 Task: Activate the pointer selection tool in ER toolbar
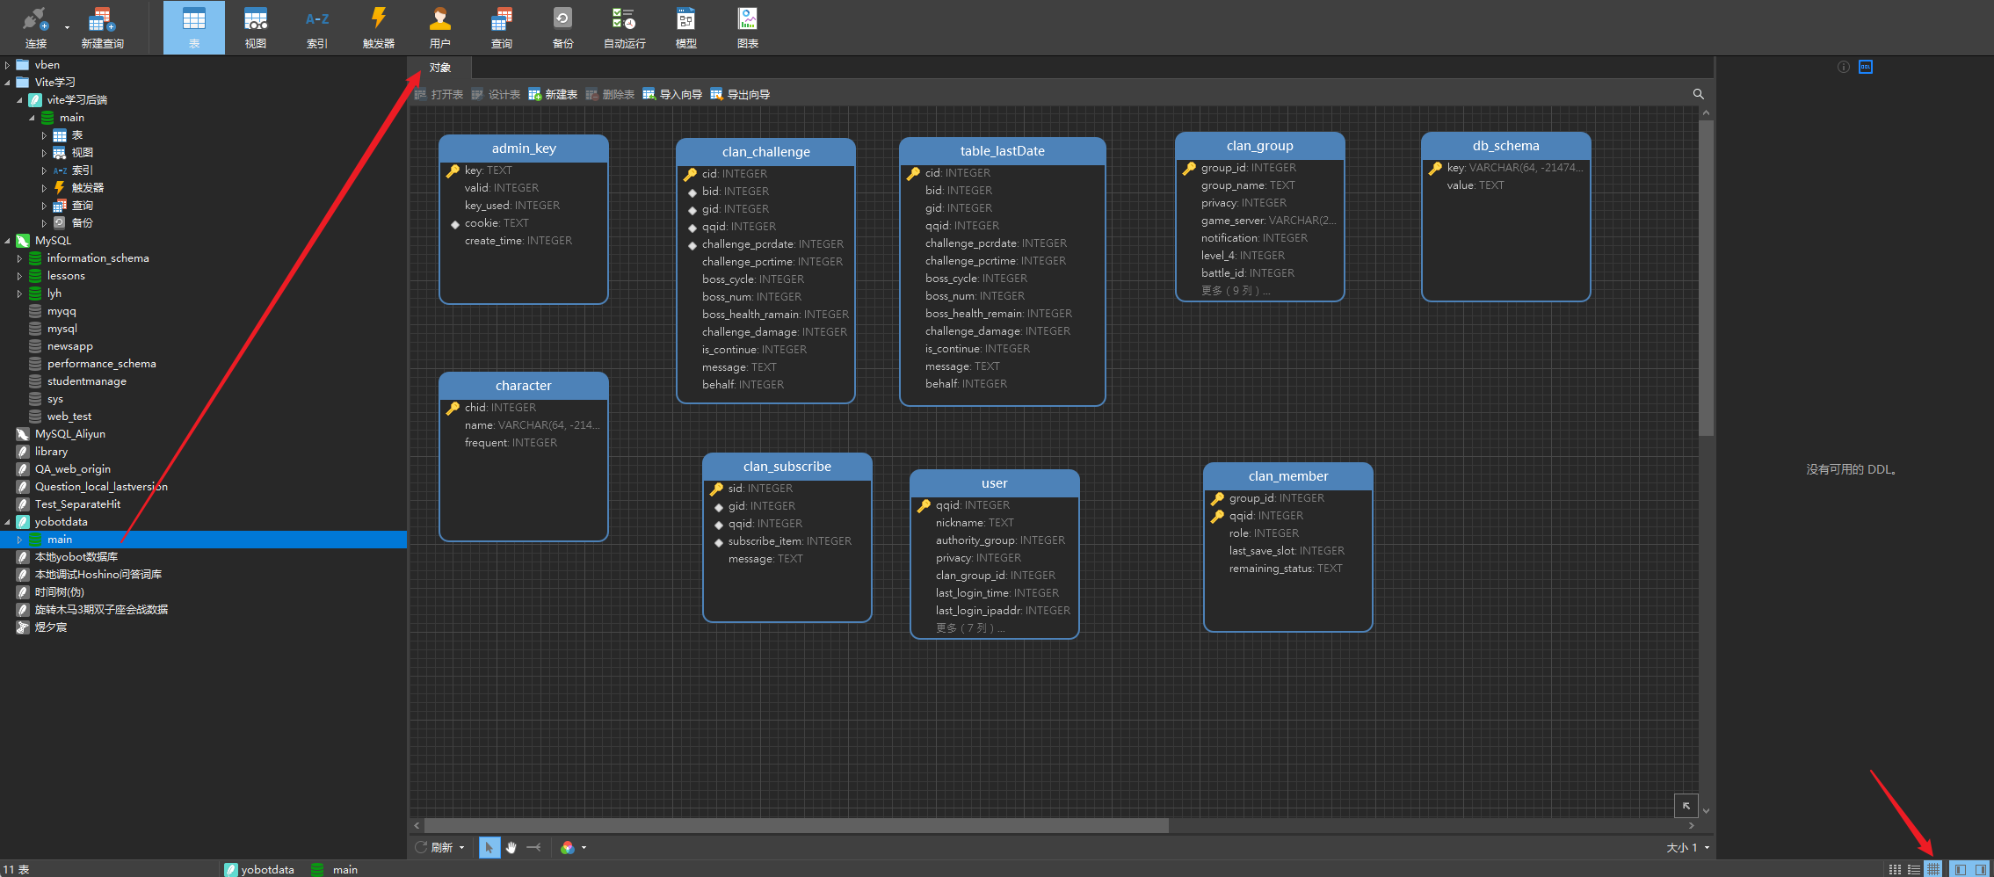[489, 847]
